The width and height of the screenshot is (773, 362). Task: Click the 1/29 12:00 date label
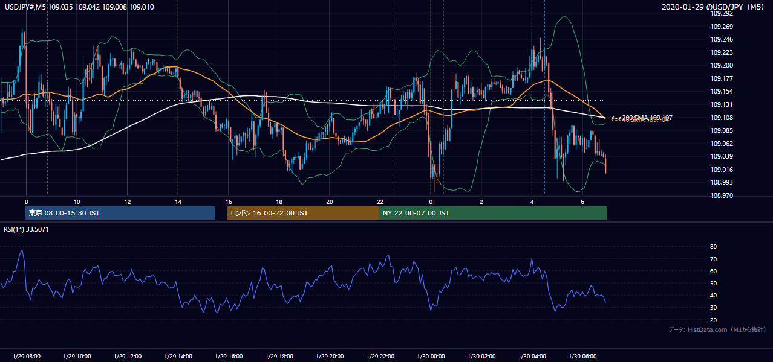[127, 356]
